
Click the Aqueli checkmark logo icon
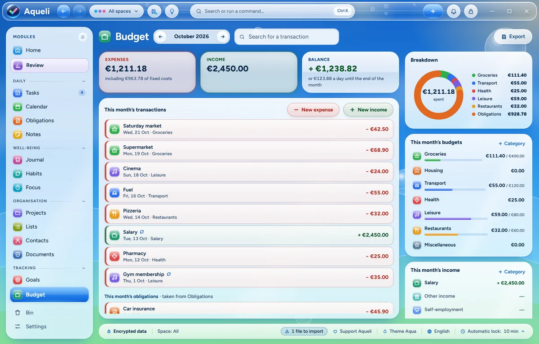click(13, 11)
